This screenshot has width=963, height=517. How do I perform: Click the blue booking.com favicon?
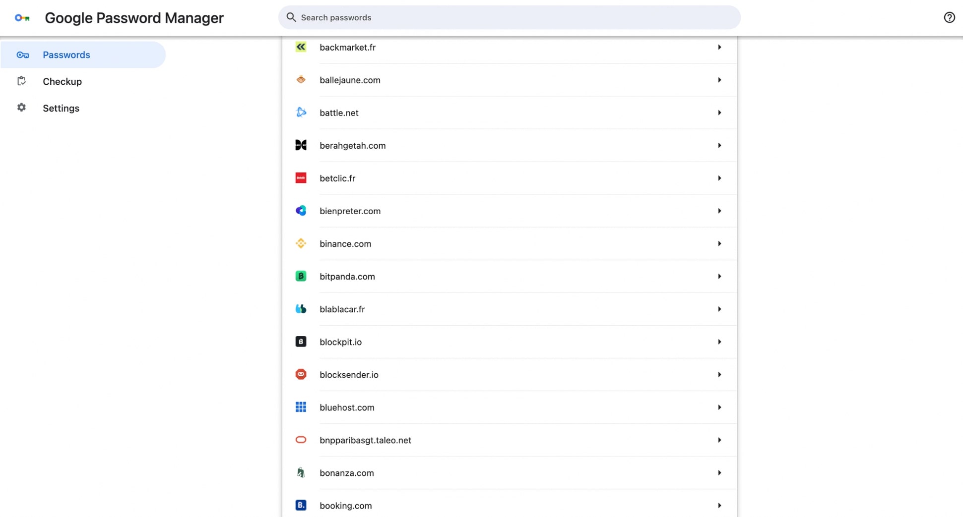(x=301, y=505)
